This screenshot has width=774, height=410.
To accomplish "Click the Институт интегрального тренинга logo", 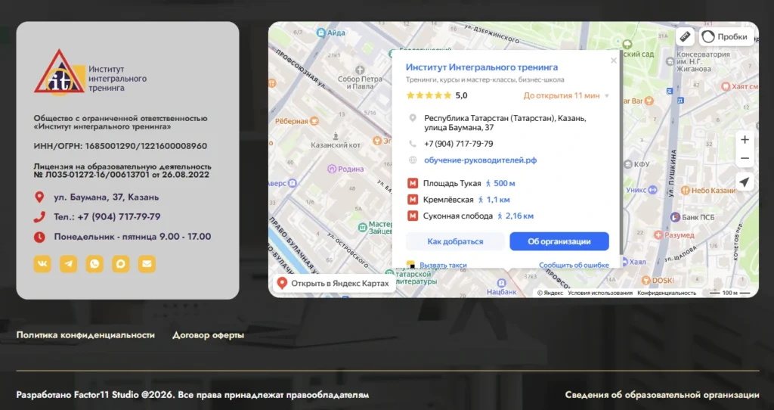I will [91, 72].
